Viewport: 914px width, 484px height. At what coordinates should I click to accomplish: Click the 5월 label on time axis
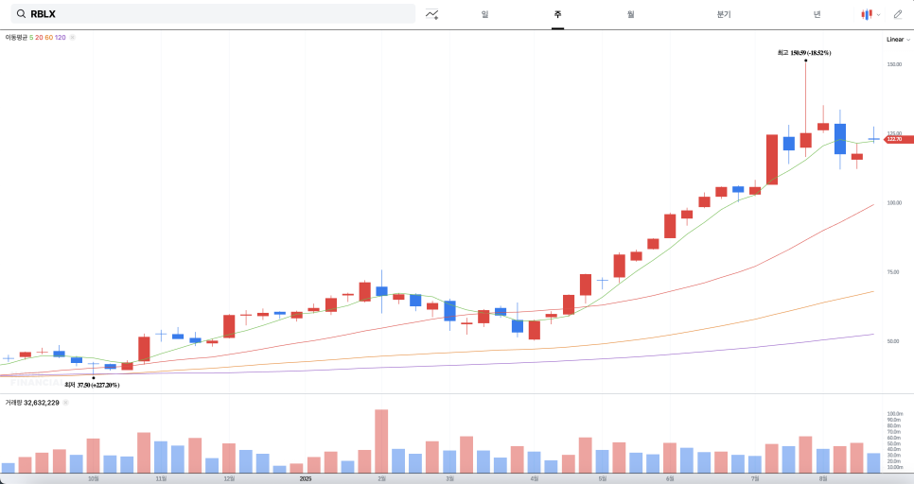click(x=602, y=478)
